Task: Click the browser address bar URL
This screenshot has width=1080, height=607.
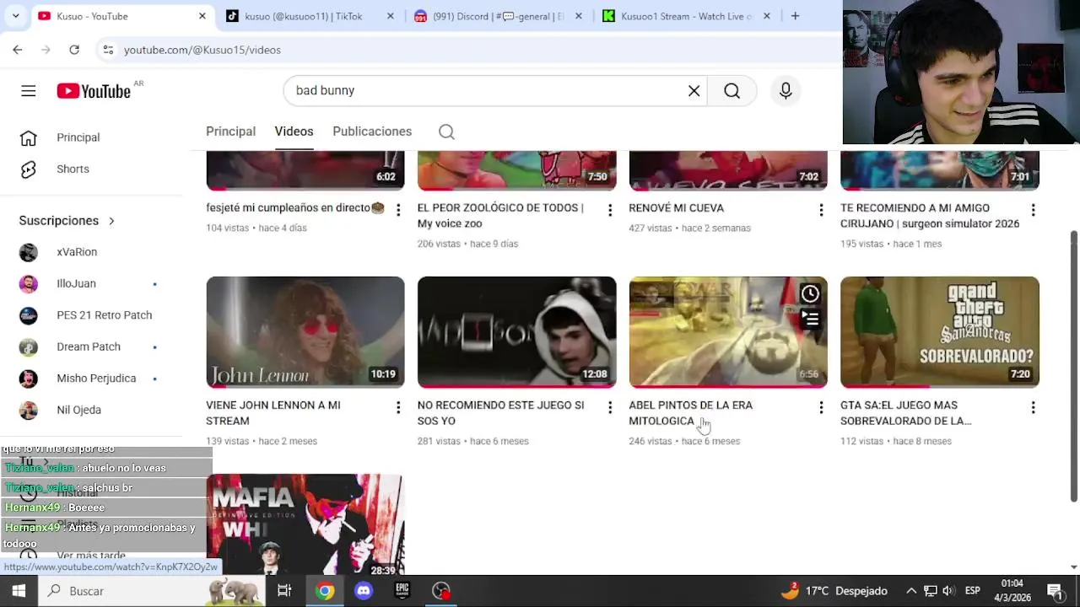Action: pos(202,50)
